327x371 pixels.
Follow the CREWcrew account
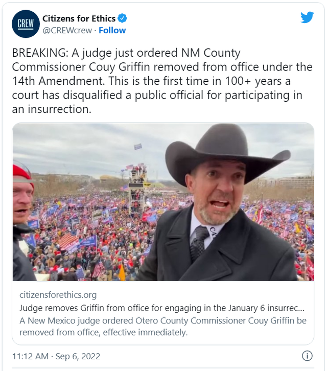pos(112,30)
